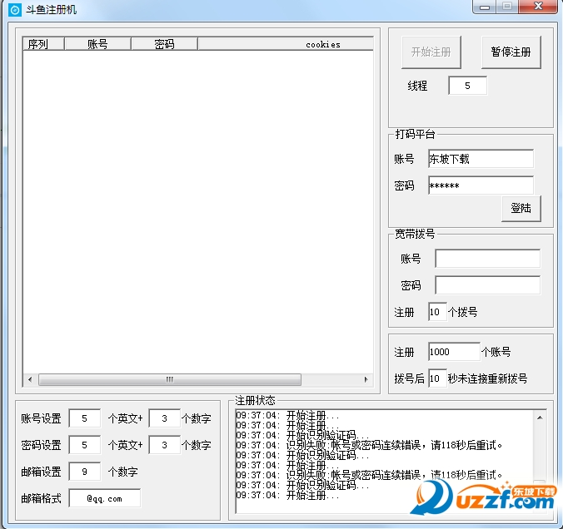Click the log's scroll up arrow

coord(540,418)
